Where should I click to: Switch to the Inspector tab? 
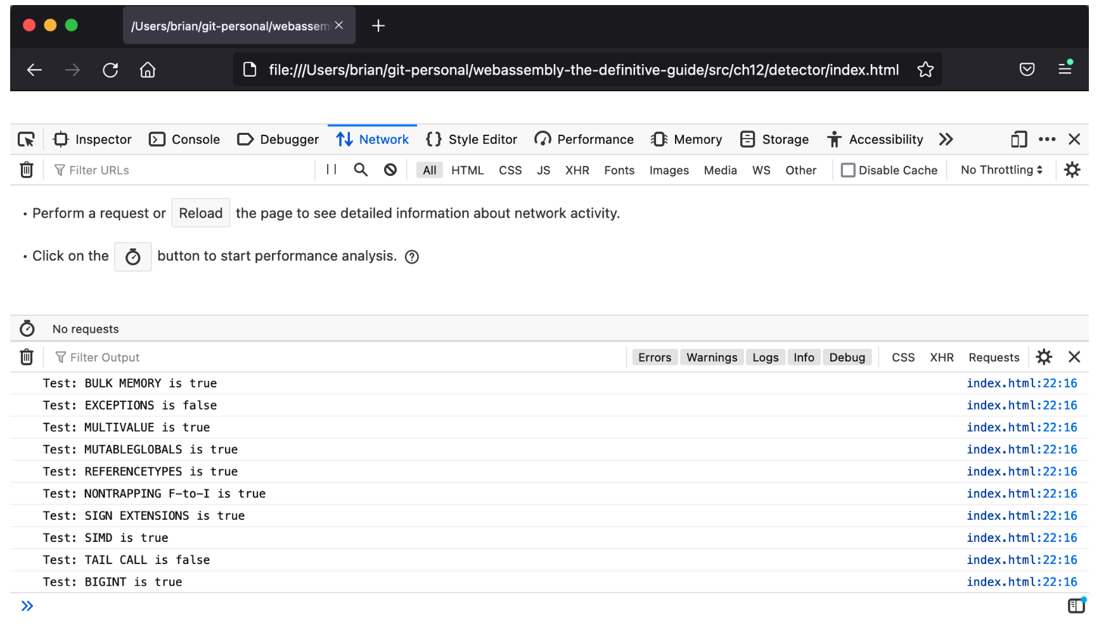pyautogui.click(x=93, y=139)
